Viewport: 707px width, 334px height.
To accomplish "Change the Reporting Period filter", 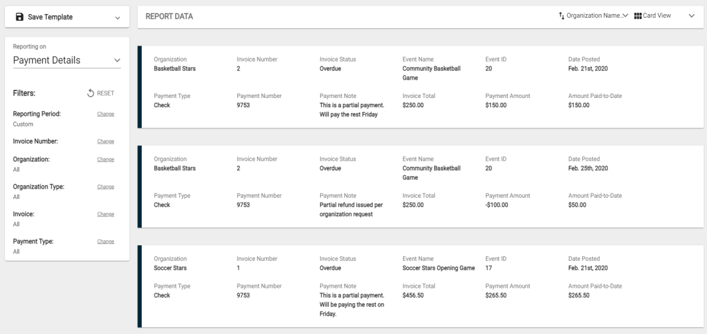I will coord(105,114).
